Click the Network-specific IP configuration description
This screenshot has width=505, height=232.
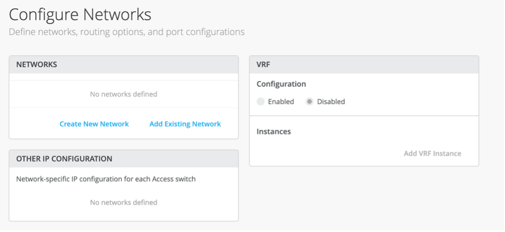(x=106, y=179)
